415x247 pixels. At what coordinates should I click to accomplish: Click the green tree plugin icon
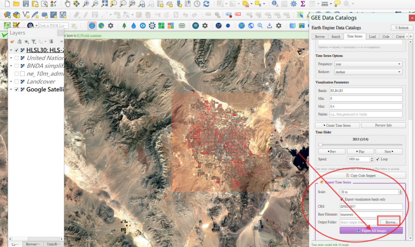coord(124,26)
